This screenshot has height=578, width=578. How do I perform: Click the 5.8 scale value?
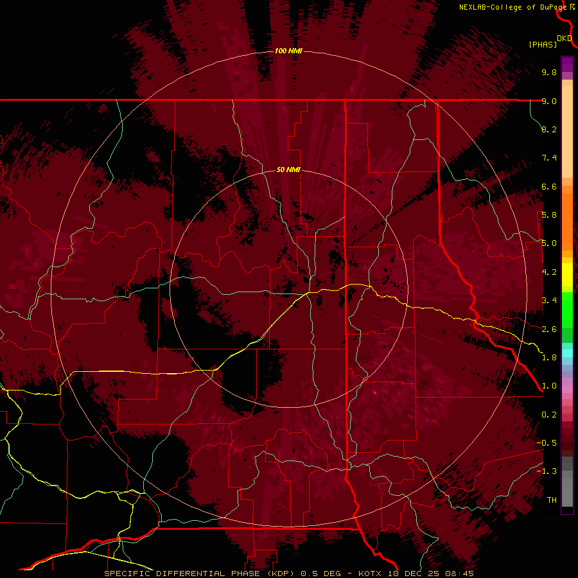tap(549, 215)
